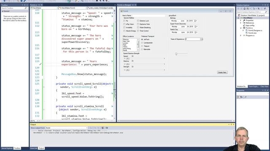Viewport: 270px width, 151px height.
Task: Check the Invisibility checkbox
Action: 124,28
